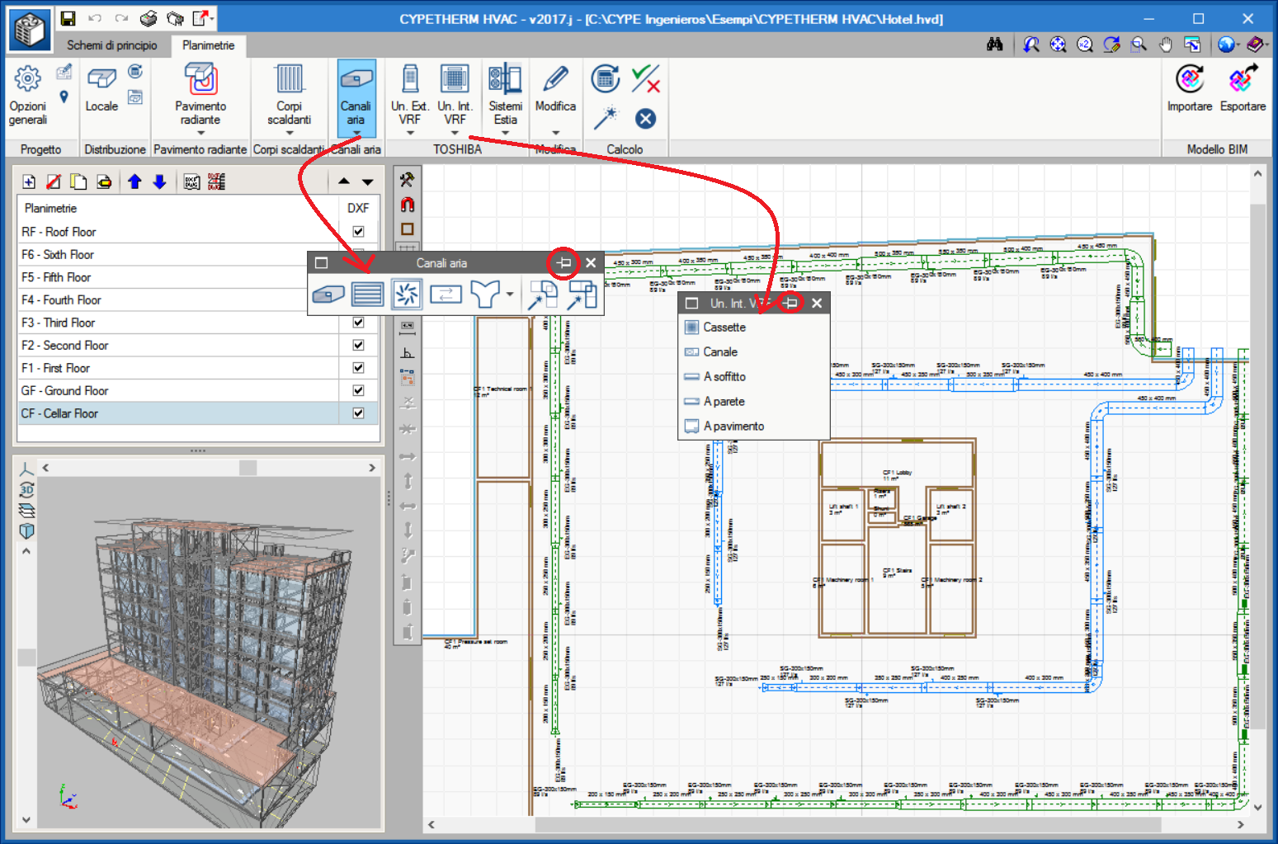Toggle DXF checkbox for RF - Roof Floor

(358, 232)
